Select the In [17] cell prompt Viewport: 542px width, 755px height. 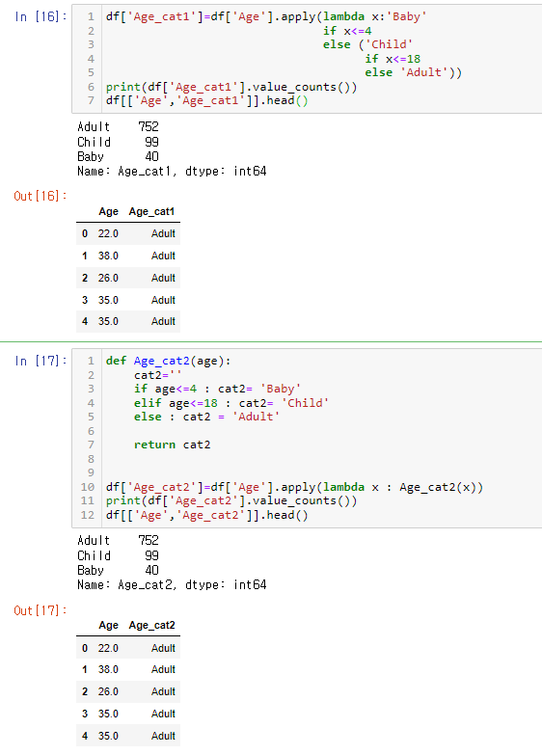pos(41,361)
